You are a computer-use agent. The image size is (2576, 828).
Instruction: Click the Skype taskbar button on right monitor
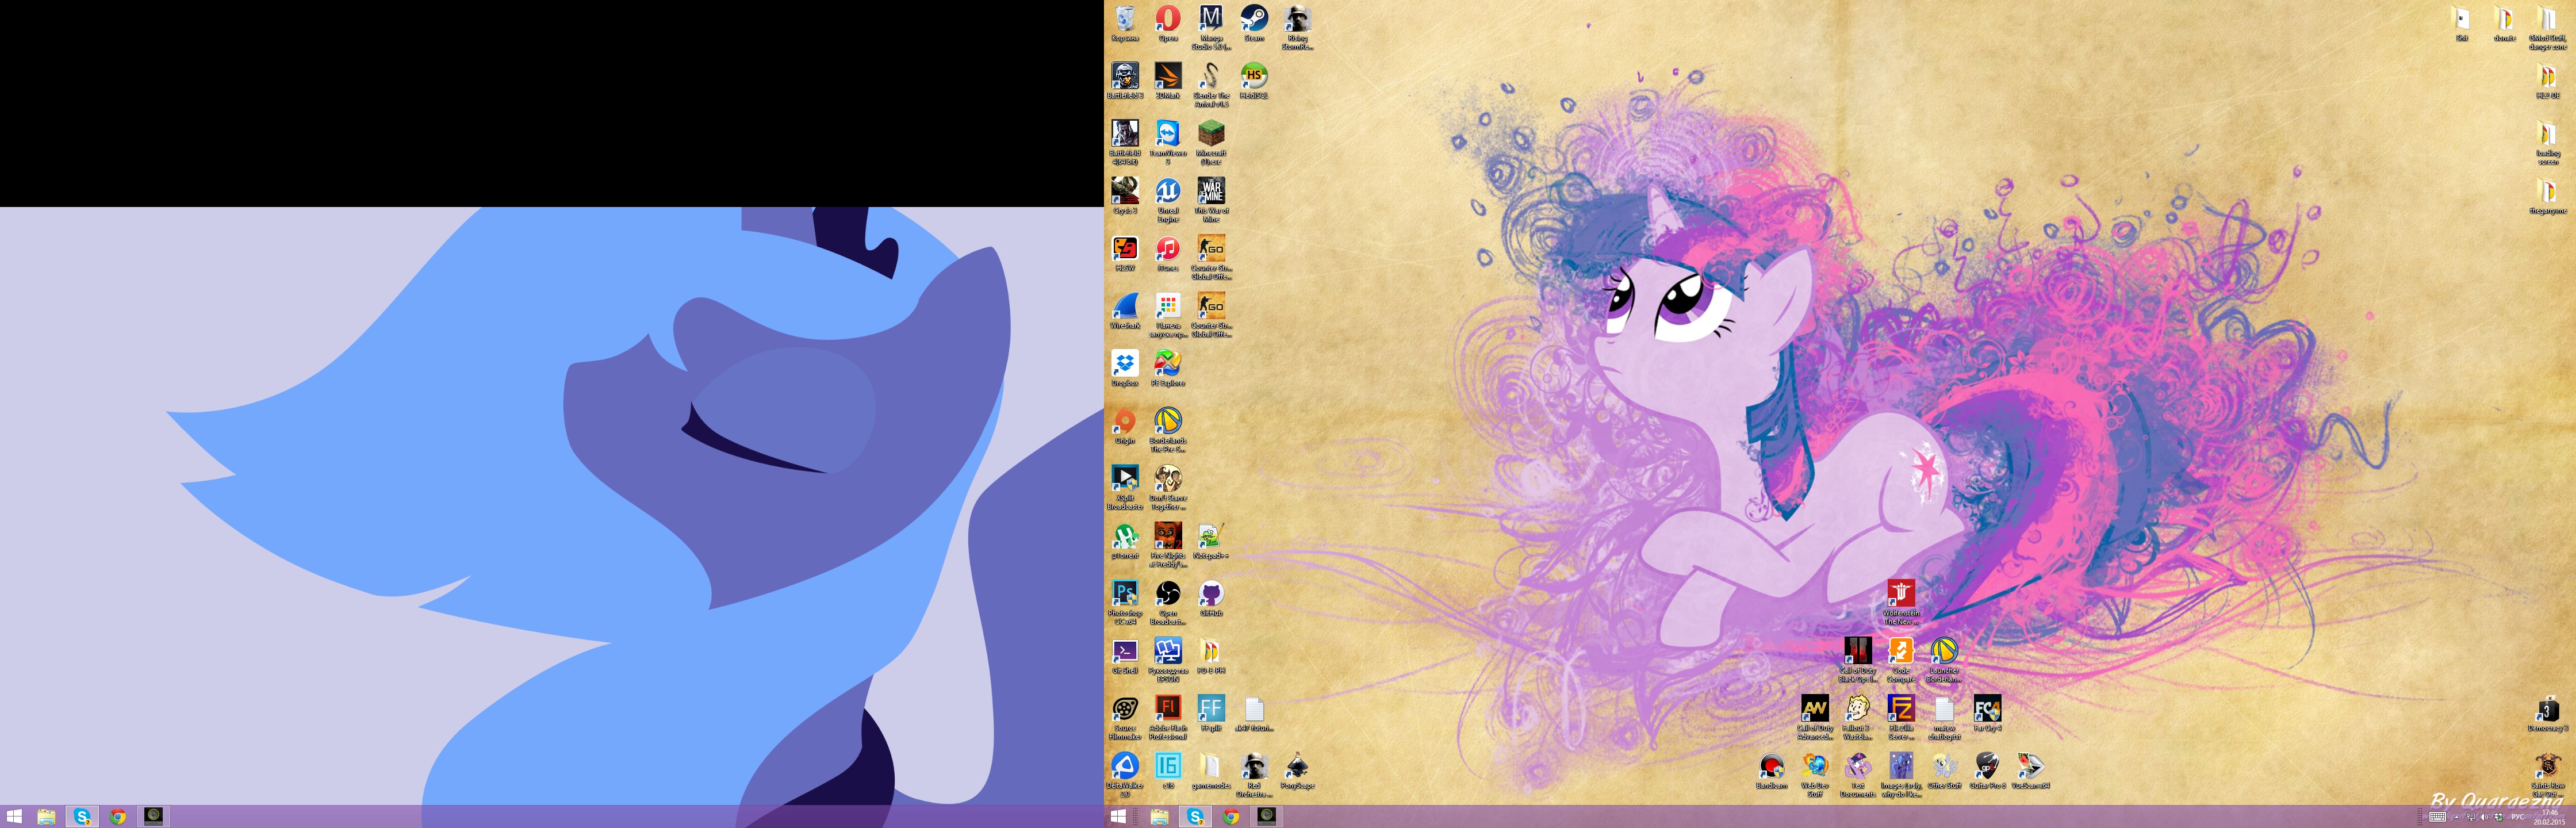pos(1195,817)
